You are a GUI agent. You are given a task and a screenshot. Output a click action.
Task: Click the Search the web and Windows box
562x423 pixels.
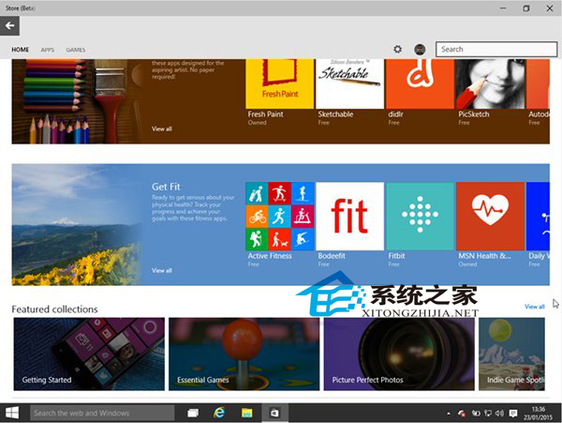pos(102,413)
